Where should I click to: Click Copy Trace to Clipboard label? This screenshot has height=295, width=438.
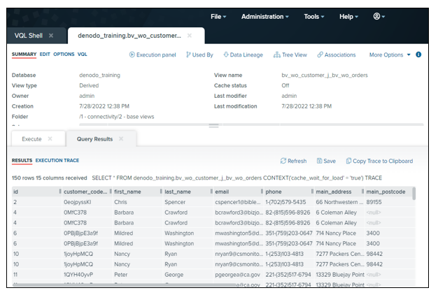pos(383,161)
